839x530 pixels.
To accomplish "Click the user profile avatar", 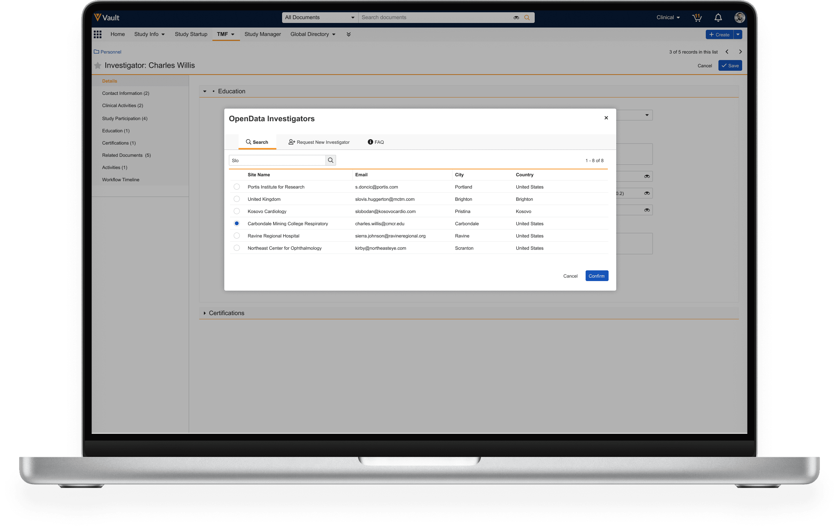I will coord(739,18).
